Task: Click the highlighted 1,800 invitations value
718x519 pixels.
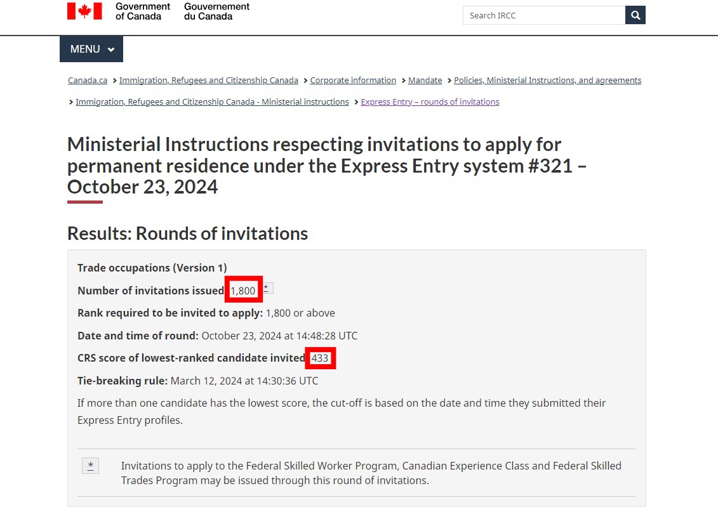Action: (243, 290)
